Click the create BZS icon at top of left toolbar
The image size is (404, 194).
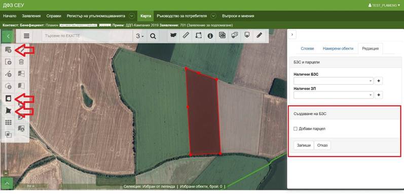[x=9, y=50]
